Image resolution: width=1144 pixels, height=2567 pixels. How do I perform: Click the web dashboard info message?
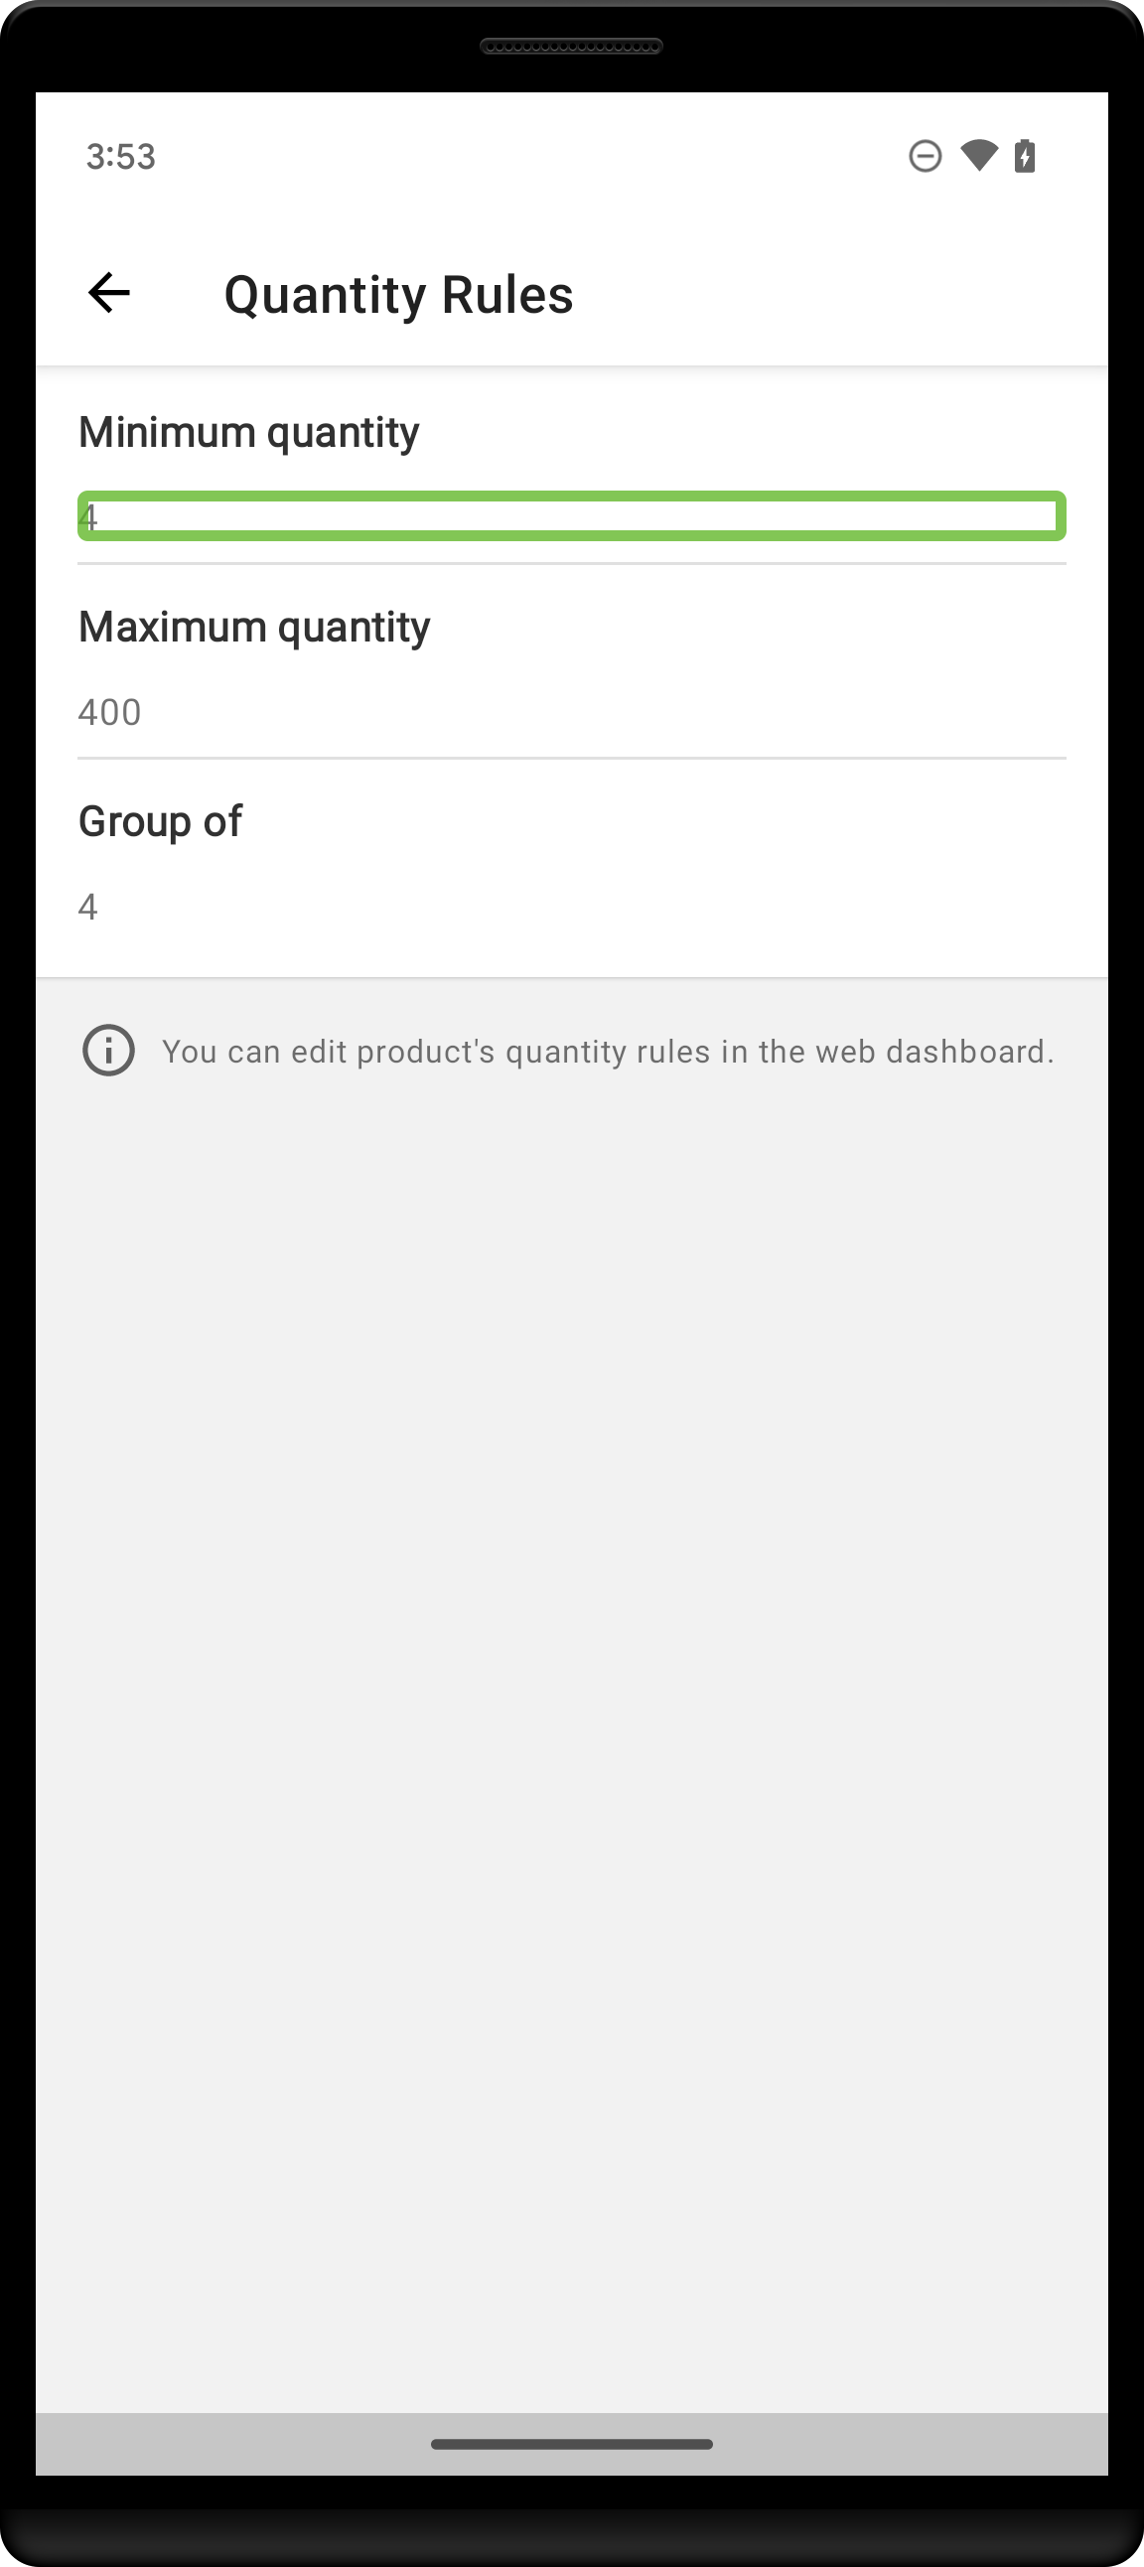coord(607,1050)
